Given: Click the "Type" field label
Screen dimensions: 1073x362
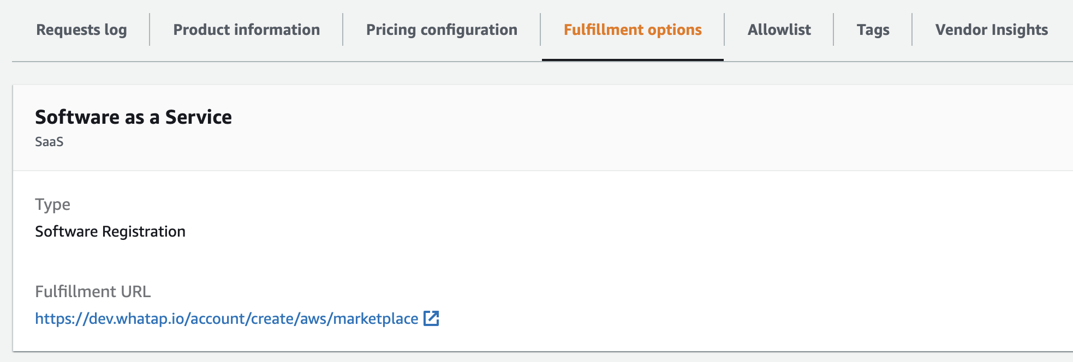Looking at the screenshot, I should [52, 204].
